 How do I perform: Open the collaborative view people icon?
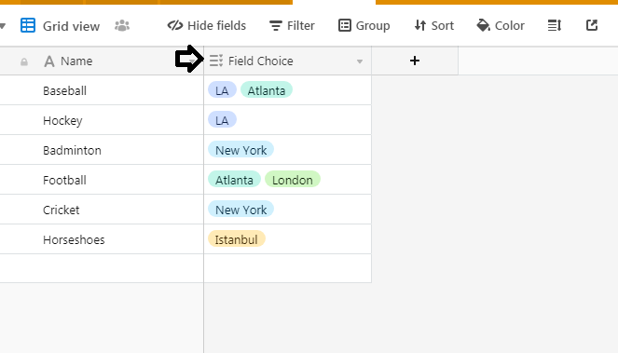click(x=122, y=25)
